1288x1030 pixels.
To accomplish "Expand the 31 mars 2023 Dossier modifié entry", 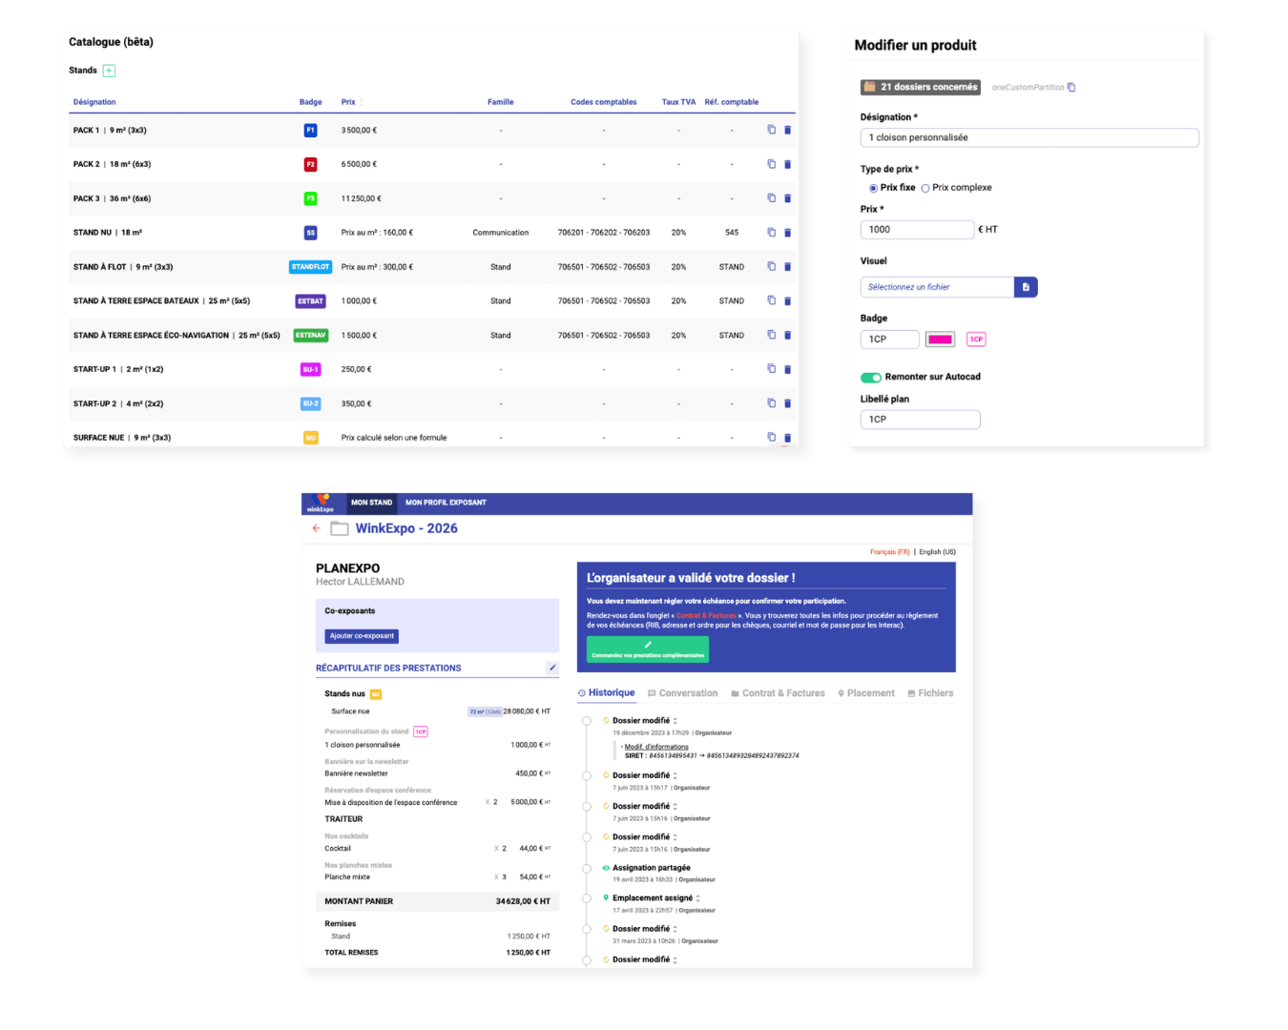I will [x=675, y=929].
